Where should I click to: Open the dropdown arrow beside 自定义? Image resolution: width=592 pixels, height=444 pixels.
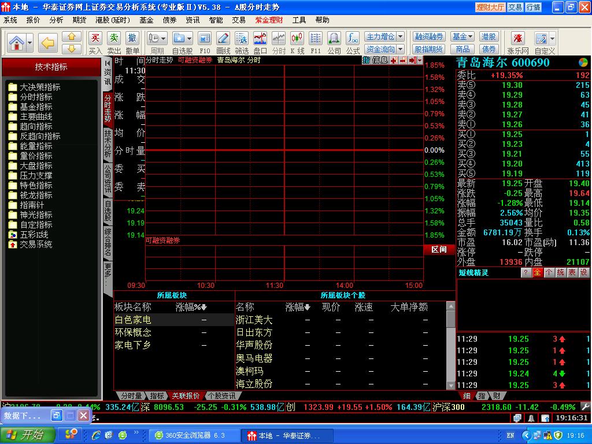click(x=552, y=38)
